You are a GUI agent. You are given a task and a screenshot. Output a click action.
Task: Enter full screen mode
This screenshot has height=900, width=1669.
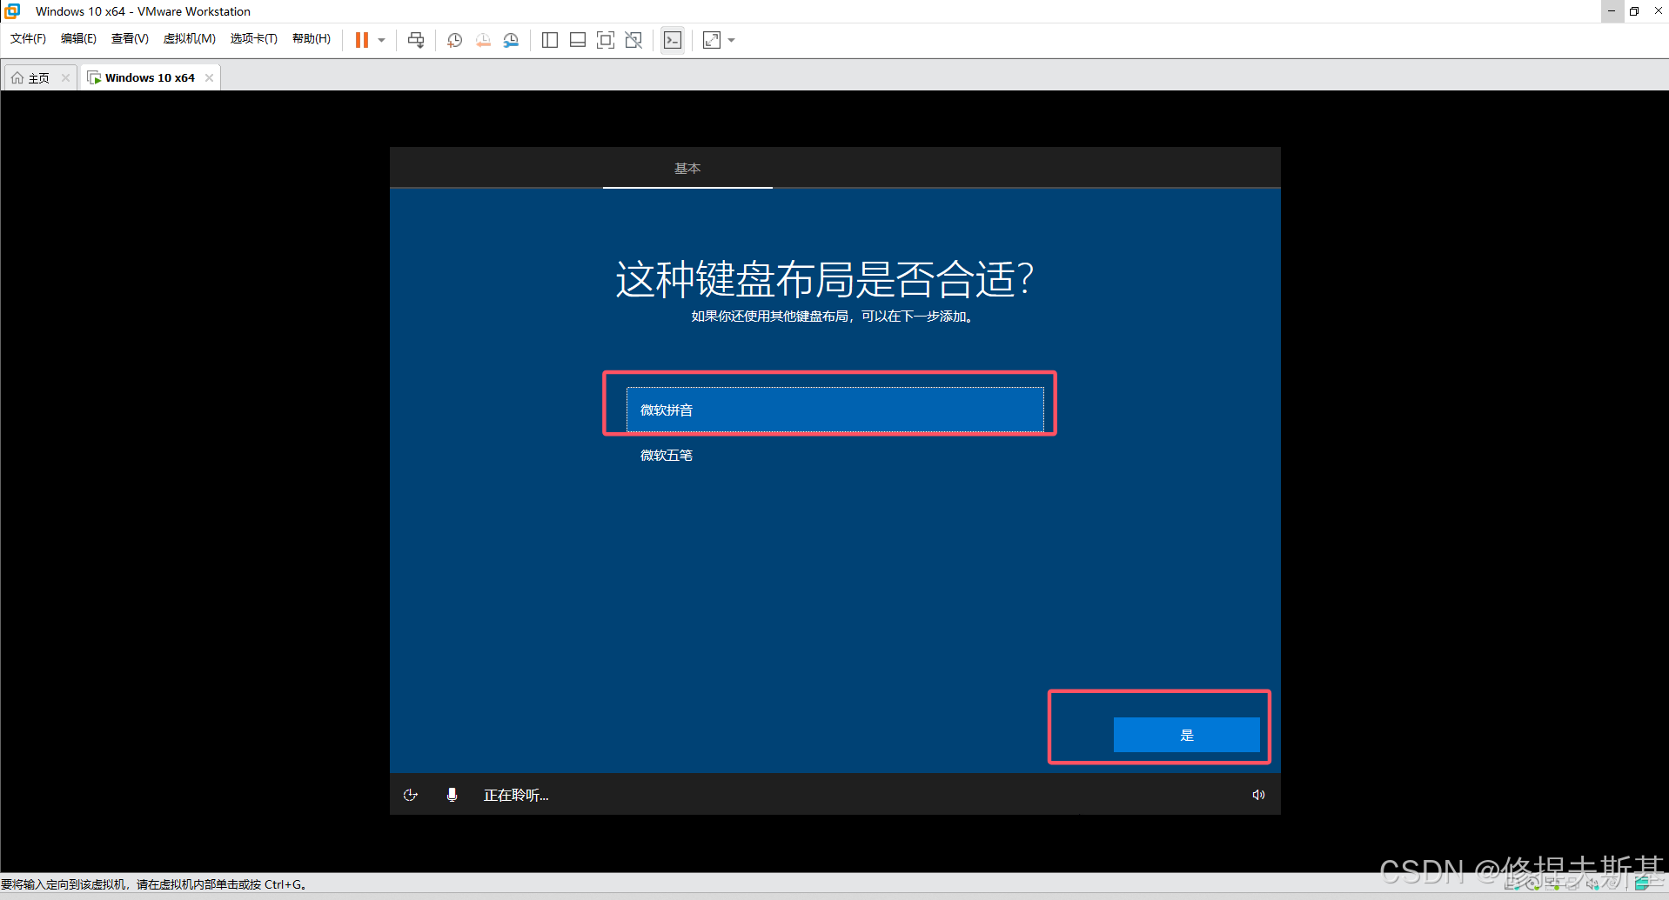(606, 40)
